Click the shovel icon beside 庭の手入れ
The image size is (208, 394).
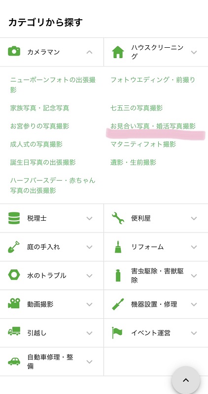tap(14, 247)
